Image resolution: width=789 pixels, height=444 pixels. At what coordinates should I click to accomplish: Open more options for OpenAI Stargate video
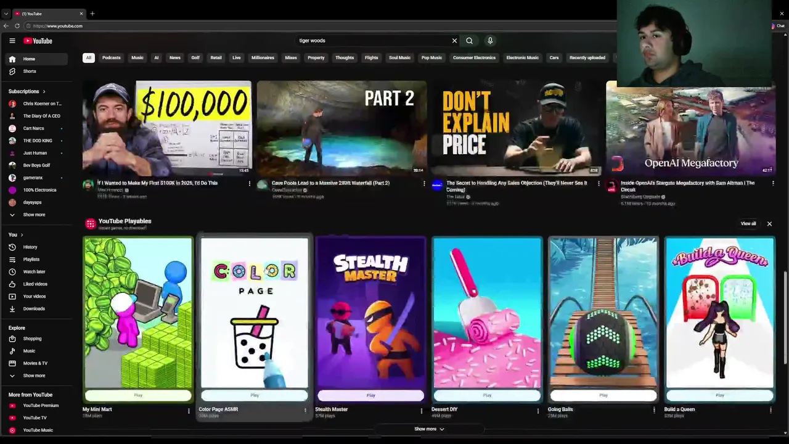point(773,183)
